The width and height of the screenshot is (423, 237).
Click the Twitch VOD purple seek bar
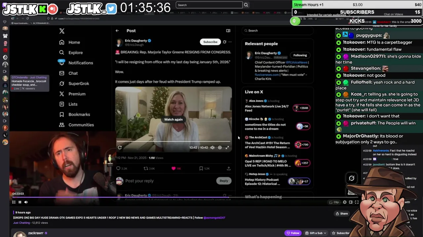[x=185, y=197]
